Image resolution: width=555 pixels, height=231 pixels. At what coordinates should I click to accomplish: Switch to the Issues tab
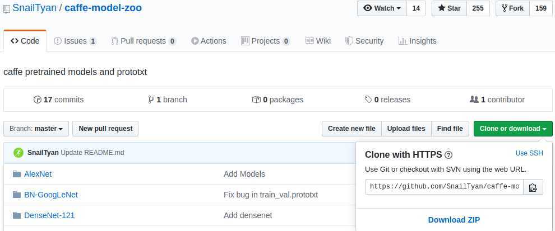pyautogui.click(x=75, y=41)
